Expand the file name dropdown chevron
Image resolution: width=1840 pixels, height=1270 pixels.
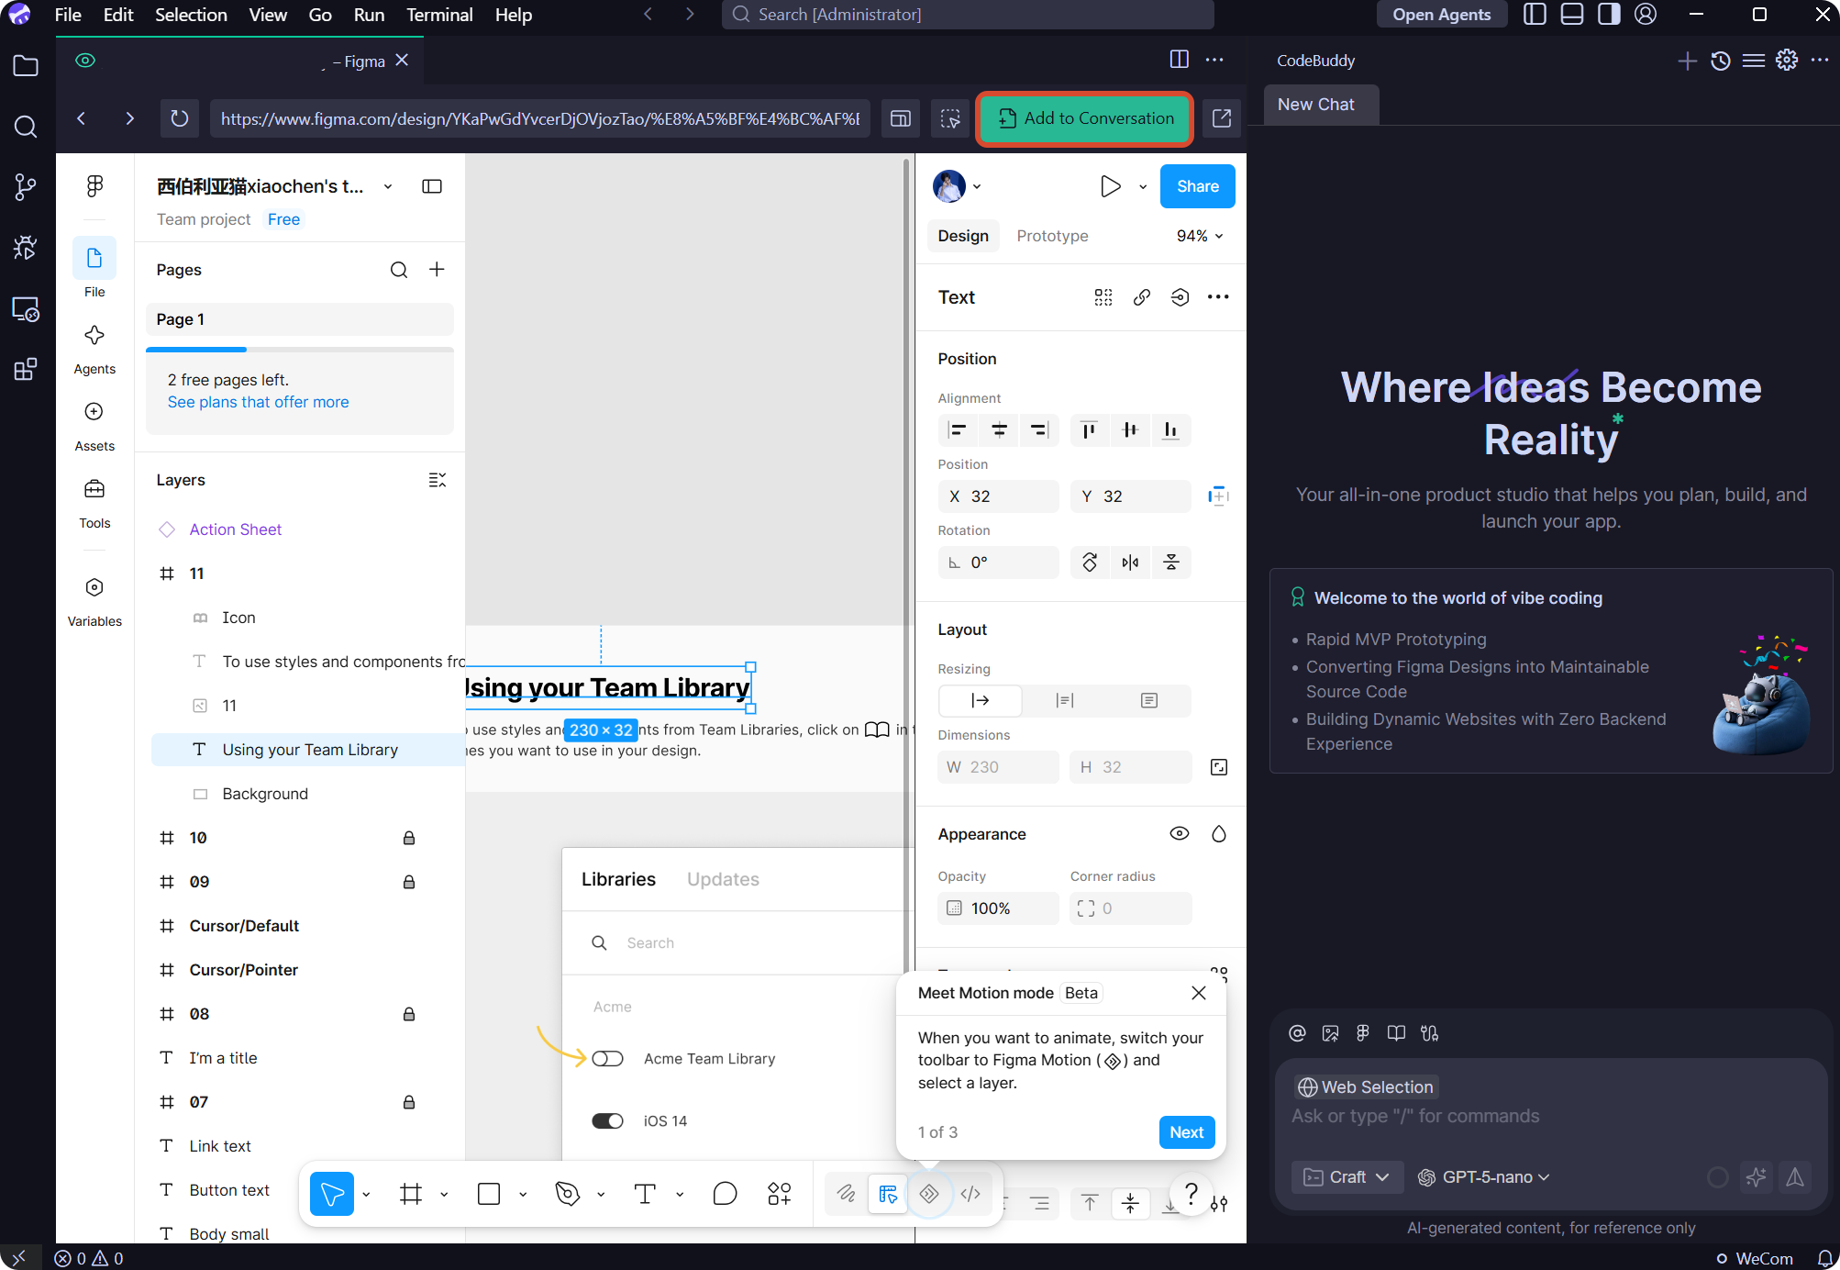point(388,186)
